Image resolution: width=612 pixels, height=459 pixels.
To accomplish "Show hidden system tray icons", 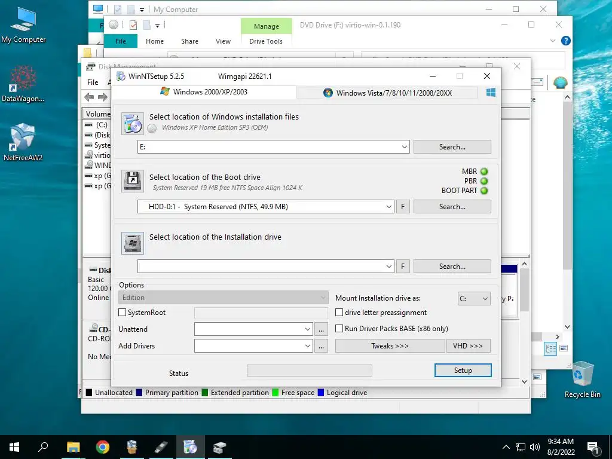I will click(506, 447).
